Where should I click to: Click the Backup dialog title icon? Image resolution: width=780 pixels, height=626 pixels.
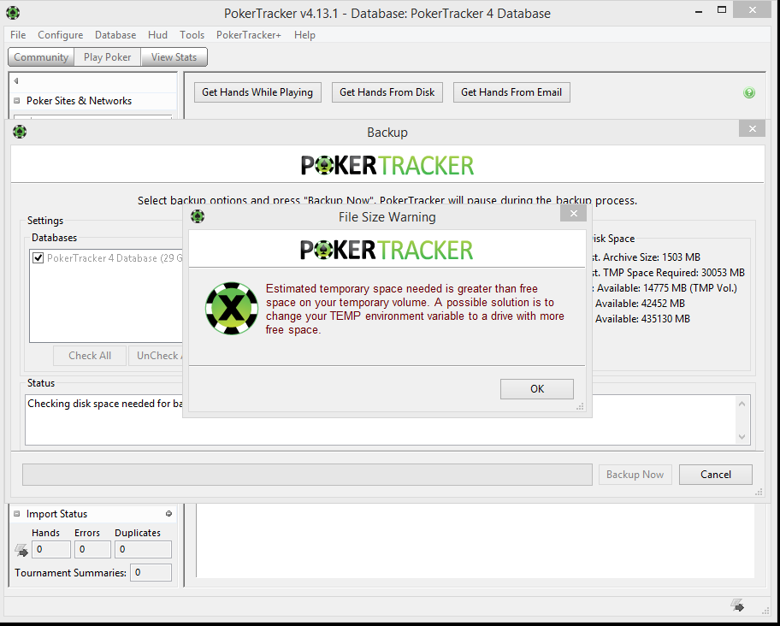[20, 132]
